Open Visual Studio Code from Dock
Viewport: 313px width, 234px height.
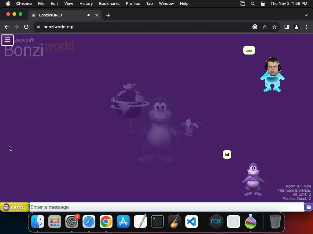tap(192, 222)
